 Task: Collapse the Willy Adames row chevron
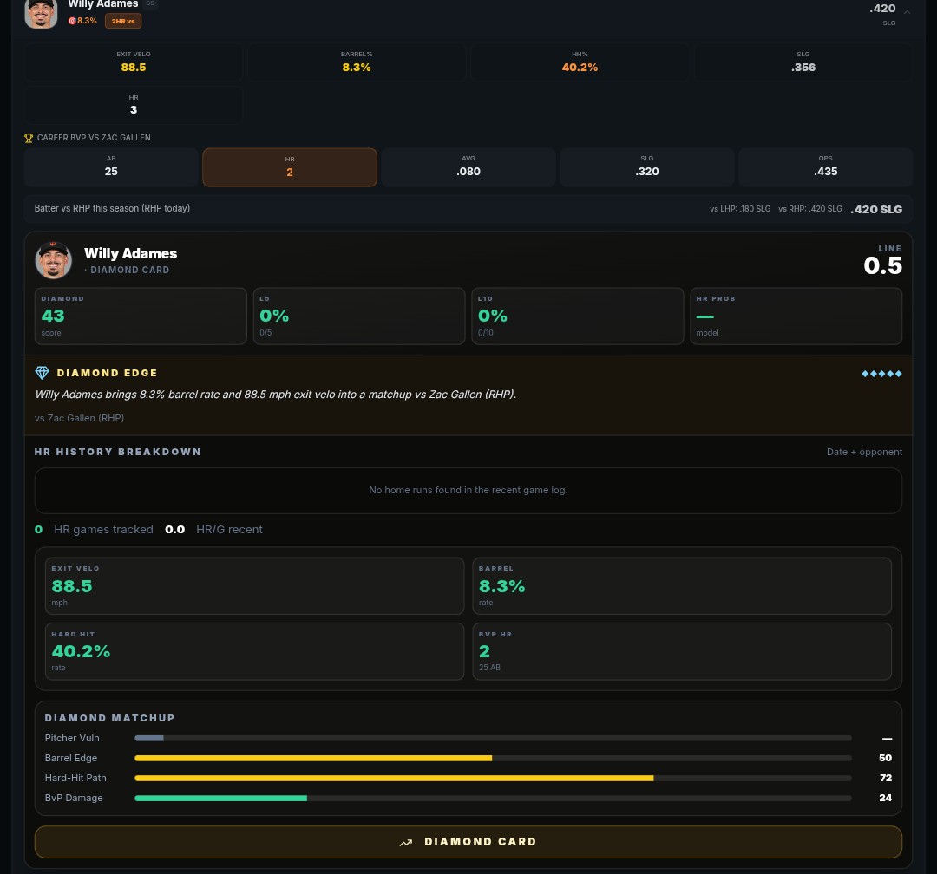point(907,12)
